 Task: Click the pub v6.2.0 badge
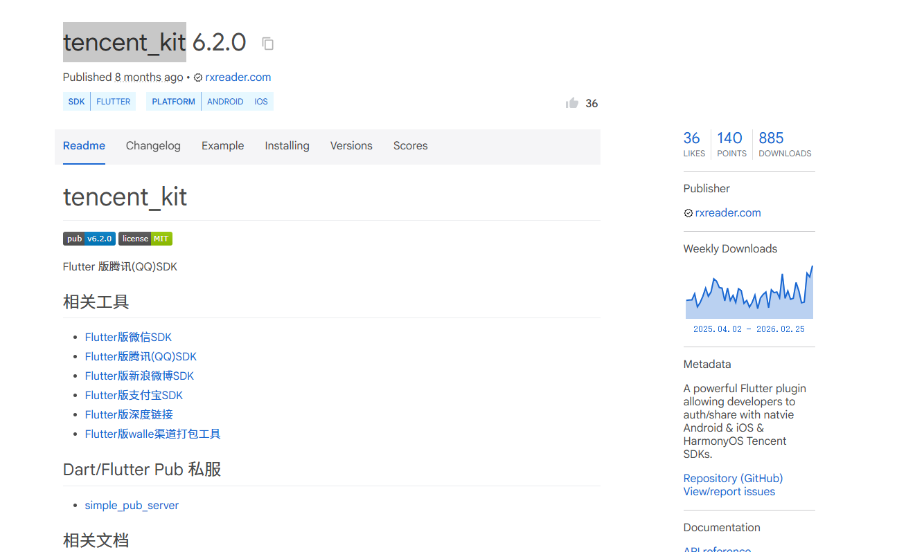tap(89, 239)
